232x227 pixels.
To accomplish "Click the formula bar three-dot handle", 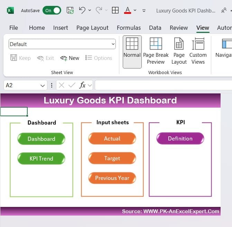I will click(52, 85).
